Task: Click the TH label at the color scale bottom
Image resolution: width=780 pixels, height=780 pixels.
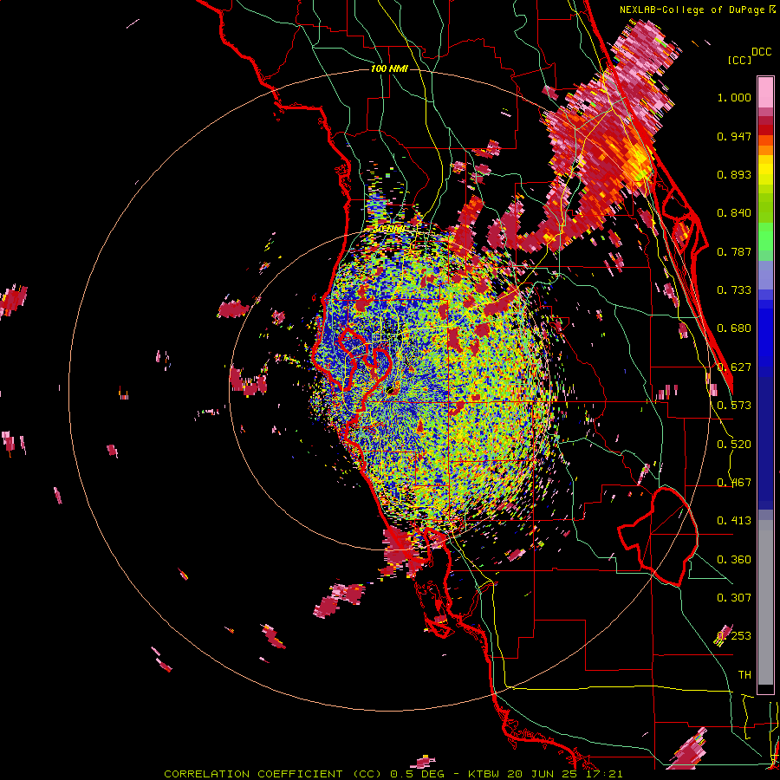Action: pos(744,675)
